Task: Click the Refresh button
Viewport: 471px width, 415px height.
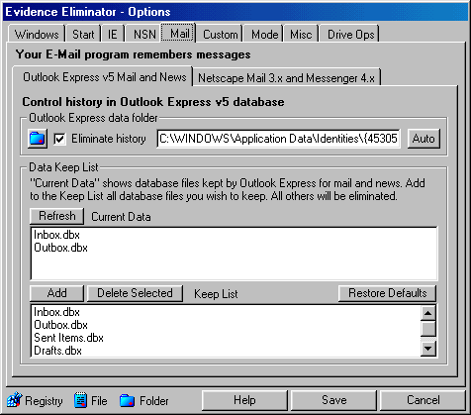Action: coord(57,216)
